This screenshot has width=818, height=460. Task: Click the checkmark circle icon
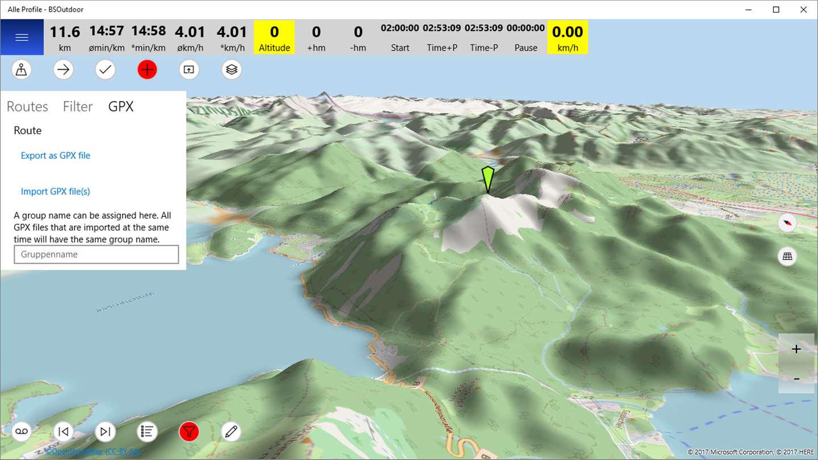click(105, 70)
